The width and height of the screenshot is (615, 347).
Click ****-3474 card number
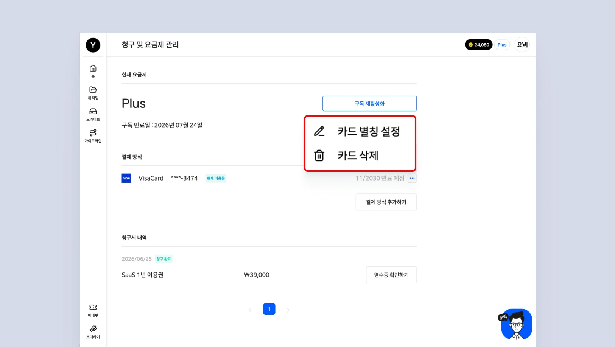tap(184, 178)
